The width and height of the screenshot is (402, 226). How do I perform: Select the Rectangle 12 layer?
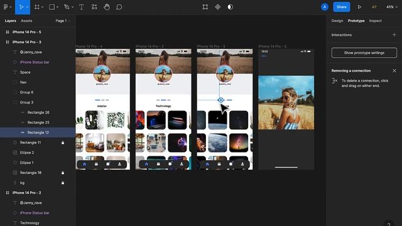(x=38, y=132)
